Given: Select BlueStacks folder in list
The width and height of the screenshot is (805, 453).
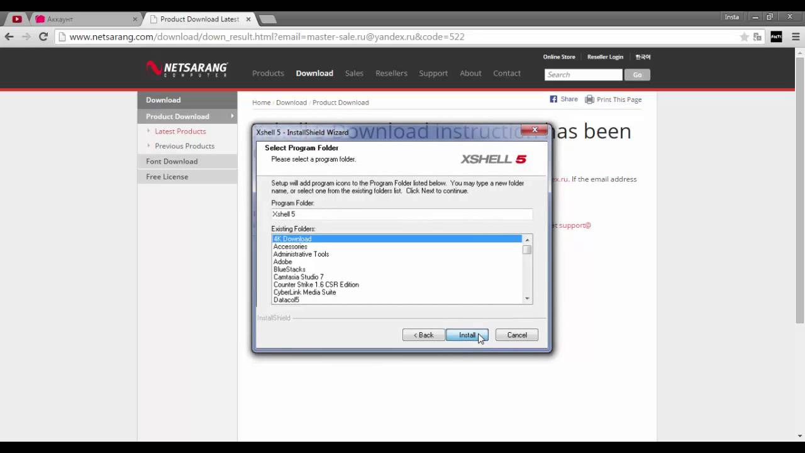Looking at the screenshot, I should point(397,269).
